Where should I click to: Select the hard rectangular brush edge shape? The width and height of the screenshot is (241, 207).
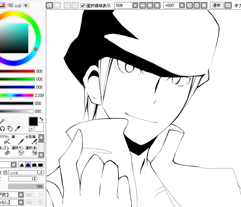tap(40, 165)
